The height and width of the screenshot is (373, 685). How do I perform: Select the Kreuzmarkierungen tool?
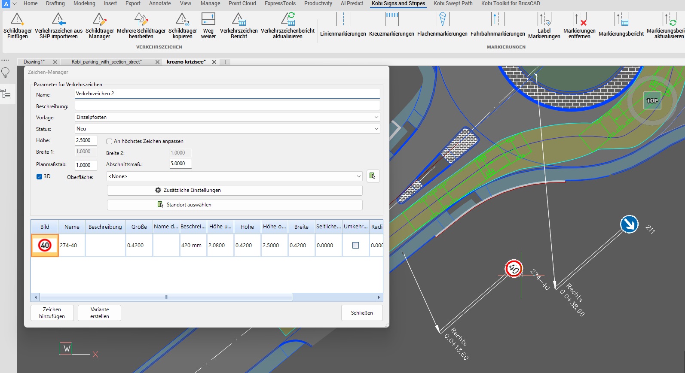coord(391,25)
